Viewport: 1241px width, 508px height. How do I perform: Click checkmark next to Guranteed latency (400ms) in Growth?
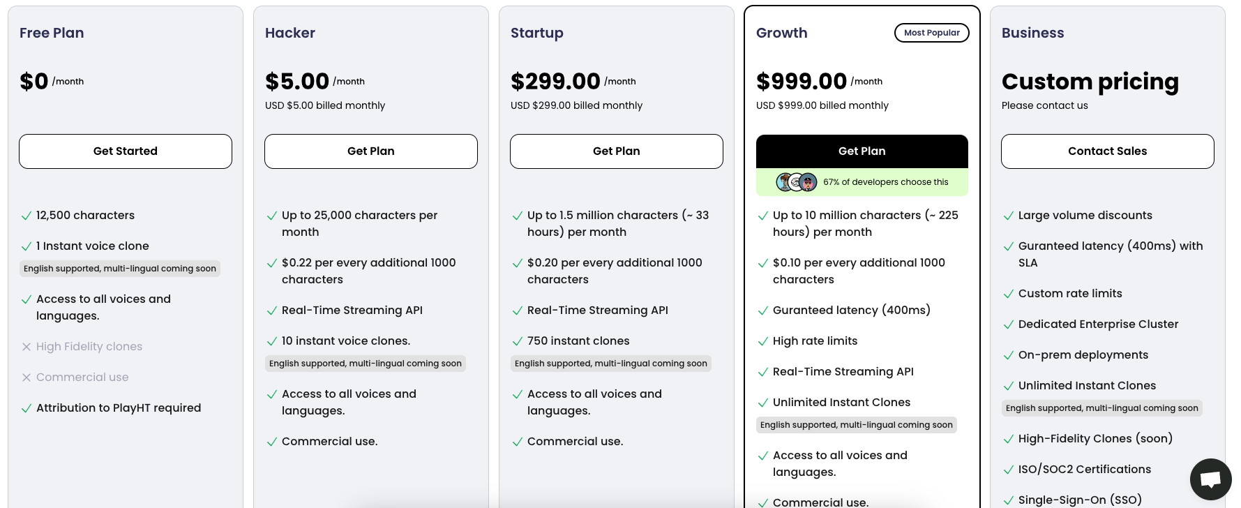[763, 311]
